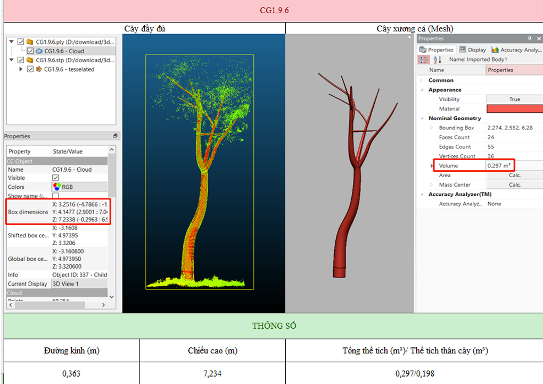Click the CG1.9.6.stp folder icon
This screenshot has width=543, height=384.
tap(30, 60)
